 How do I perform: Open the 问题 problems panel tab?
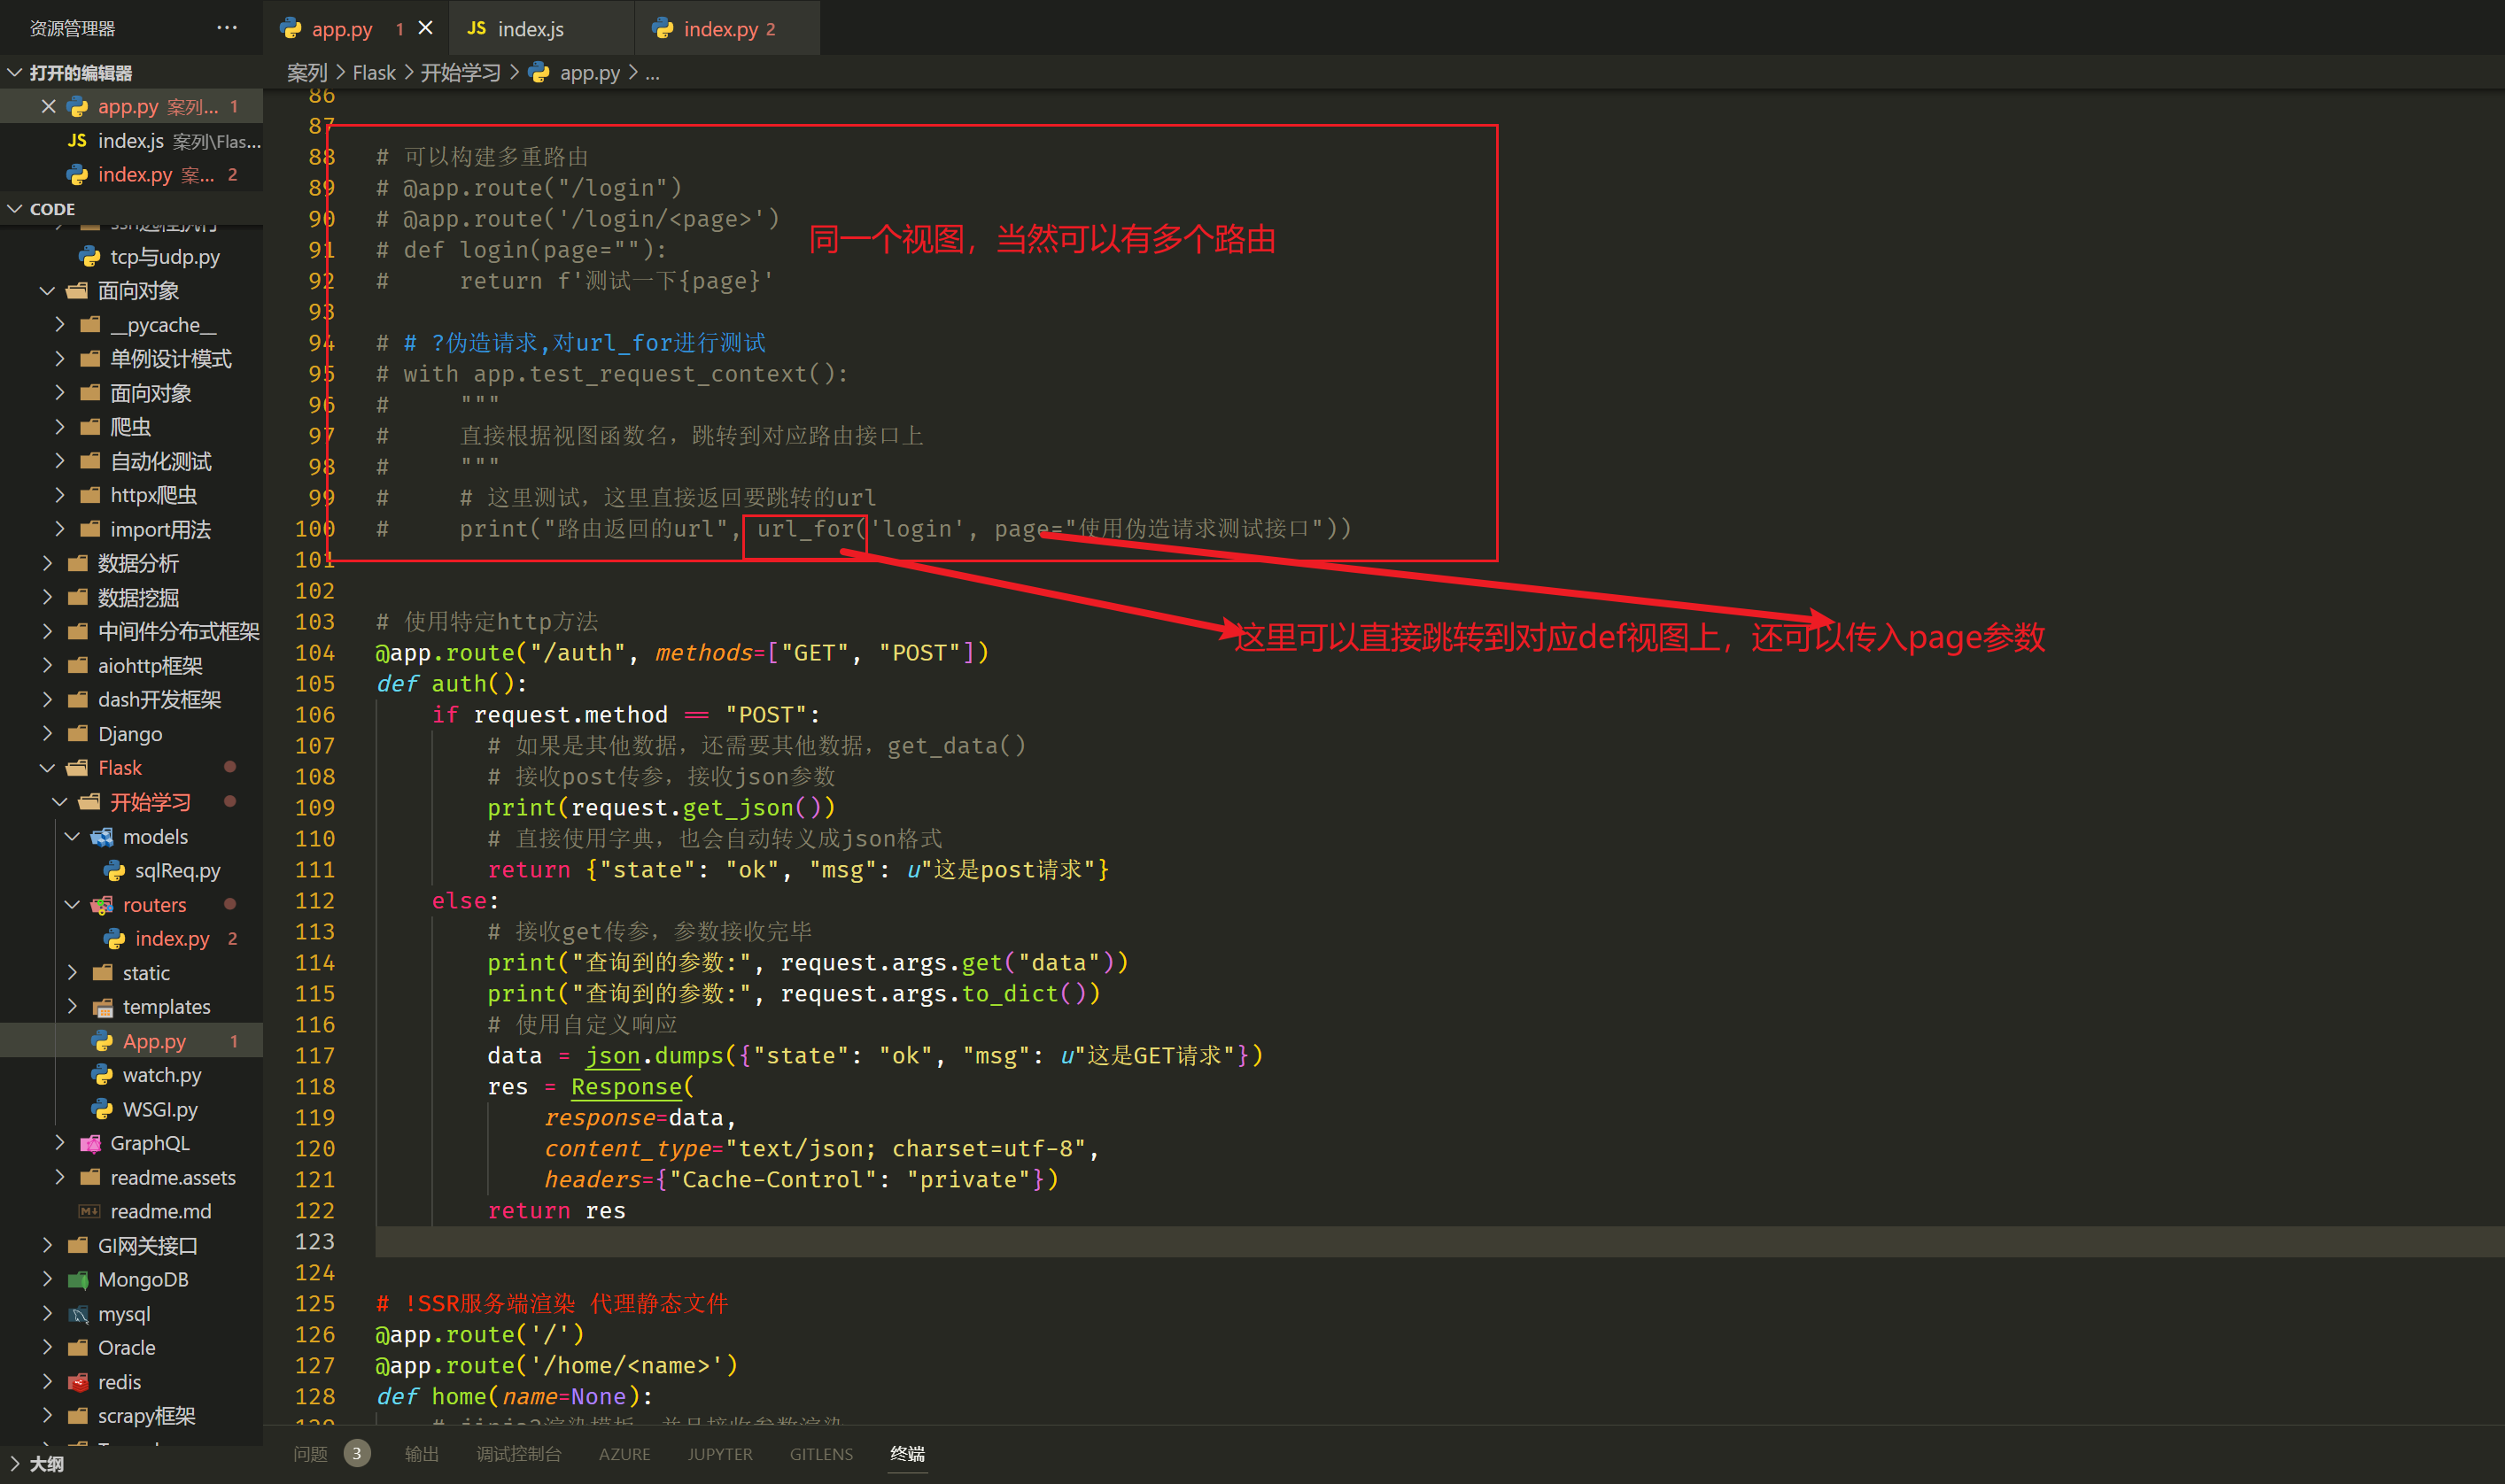(310, 1453)
